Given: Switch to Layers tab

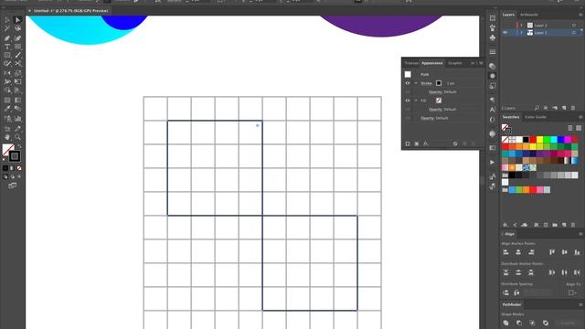Looking at the screenshot, I should [508, 15].
